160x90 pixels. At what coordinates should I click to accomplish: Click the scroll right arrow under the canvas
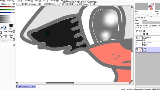click(130, 83)
